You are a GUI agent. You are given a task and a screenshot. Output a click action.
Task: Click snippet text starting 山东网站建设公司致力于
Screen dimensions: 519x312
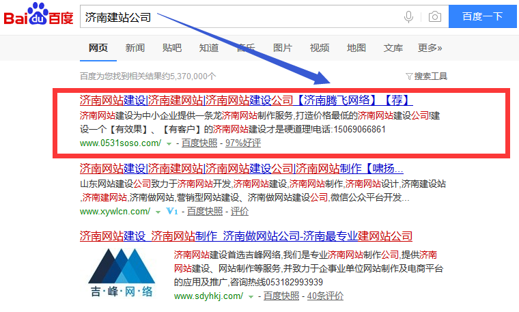(x=263, y=191)
